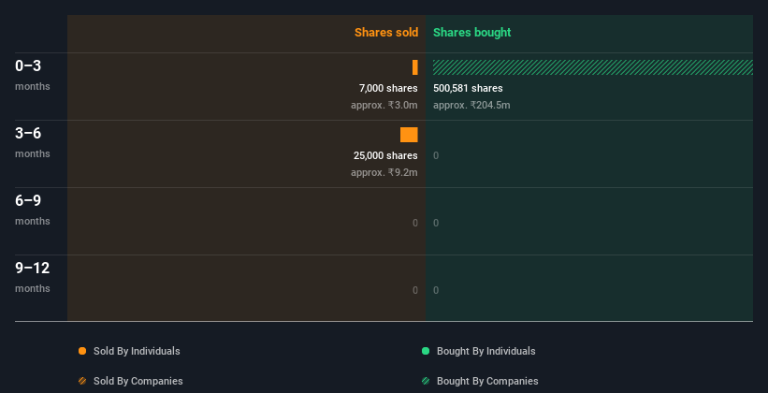Click the green Bought By Individuals legend dot
Viewport: 768px width, 393px height.
pos(426,351)
